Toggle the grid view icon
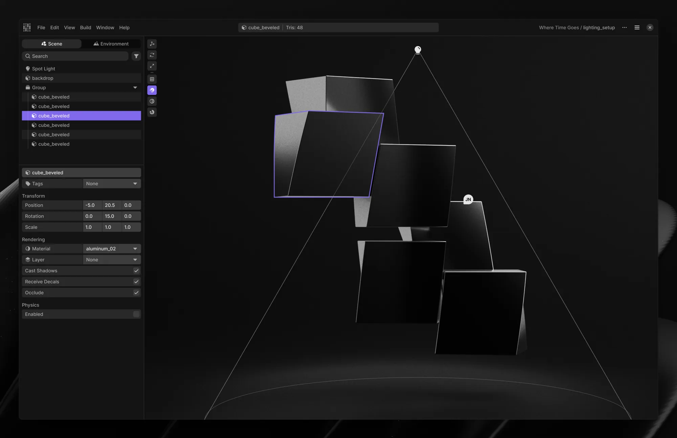 click(x=152, y=79)
